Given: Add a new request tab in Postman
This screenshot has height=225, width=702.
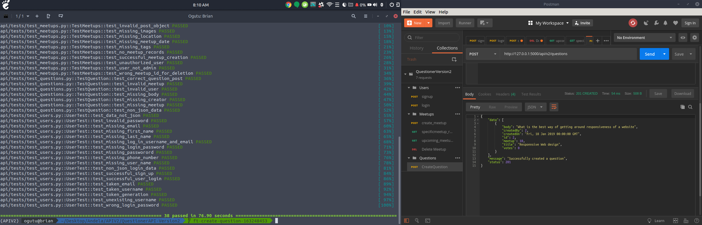Looking at the screenshot, I should click(597, 41).
